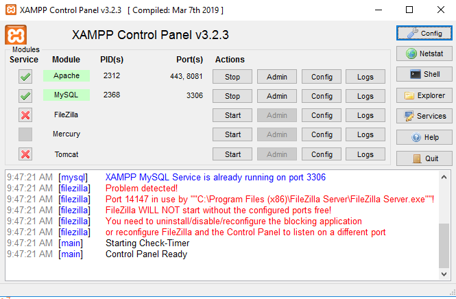The height and width of the screenshot is (299, 456).
Task: Install FileZilla as a service
Action: pos(25,115)
